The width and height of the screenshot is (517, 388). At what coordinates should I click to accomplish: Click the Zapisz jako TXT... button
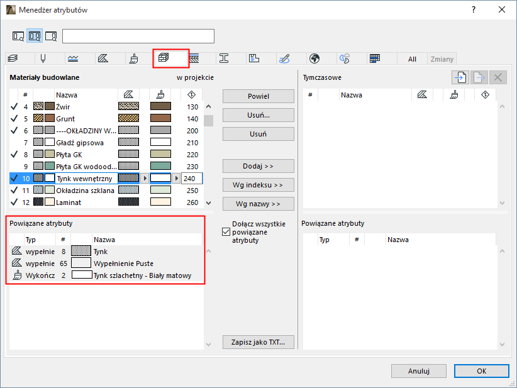258,342
